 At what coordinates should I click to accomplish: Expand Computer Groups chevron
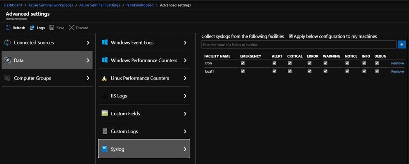tap(88, 78)
